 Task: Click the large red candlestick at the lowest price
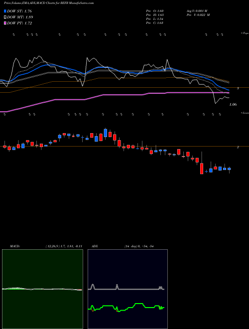tap(202, 168)
